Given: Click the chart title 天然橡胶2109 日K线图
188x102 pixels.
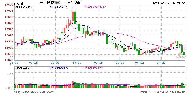Looking at the screenshot, I should click(61, 3).
